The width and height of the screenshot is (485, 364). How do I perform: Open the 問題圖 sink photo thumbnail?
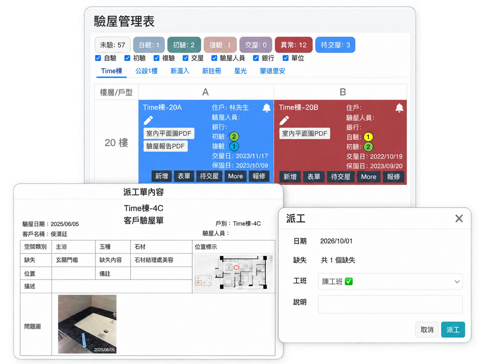pos(87,324)
